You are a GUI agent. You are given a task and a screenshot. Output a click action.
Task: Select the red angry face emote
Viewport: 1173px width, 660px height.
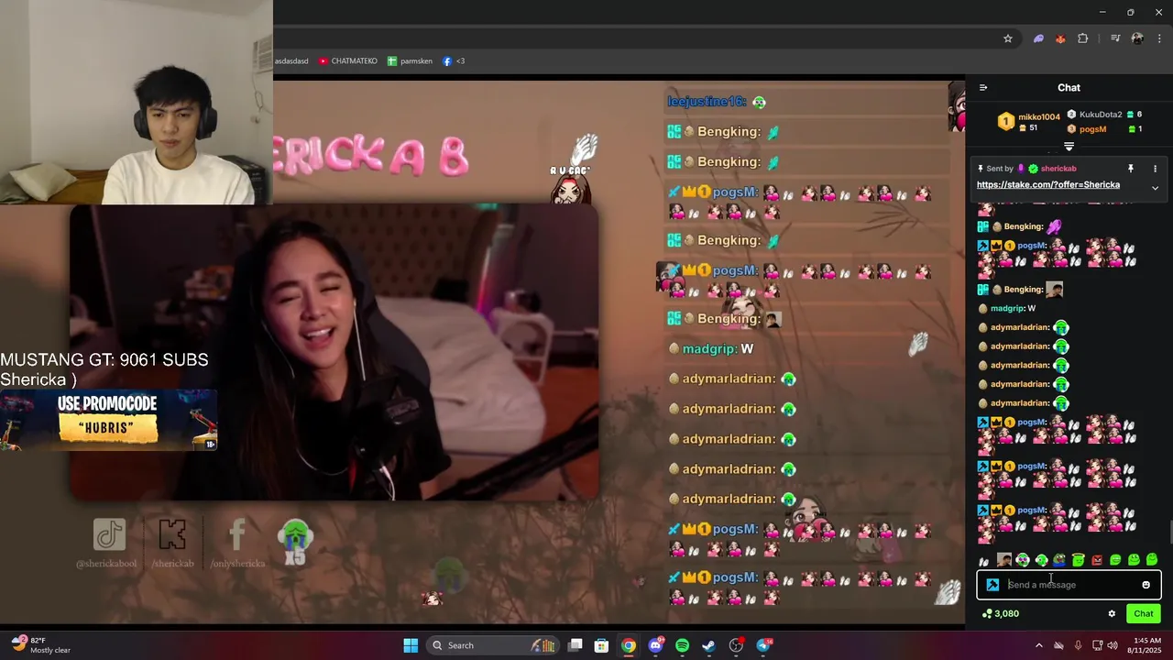point(1097,560)
